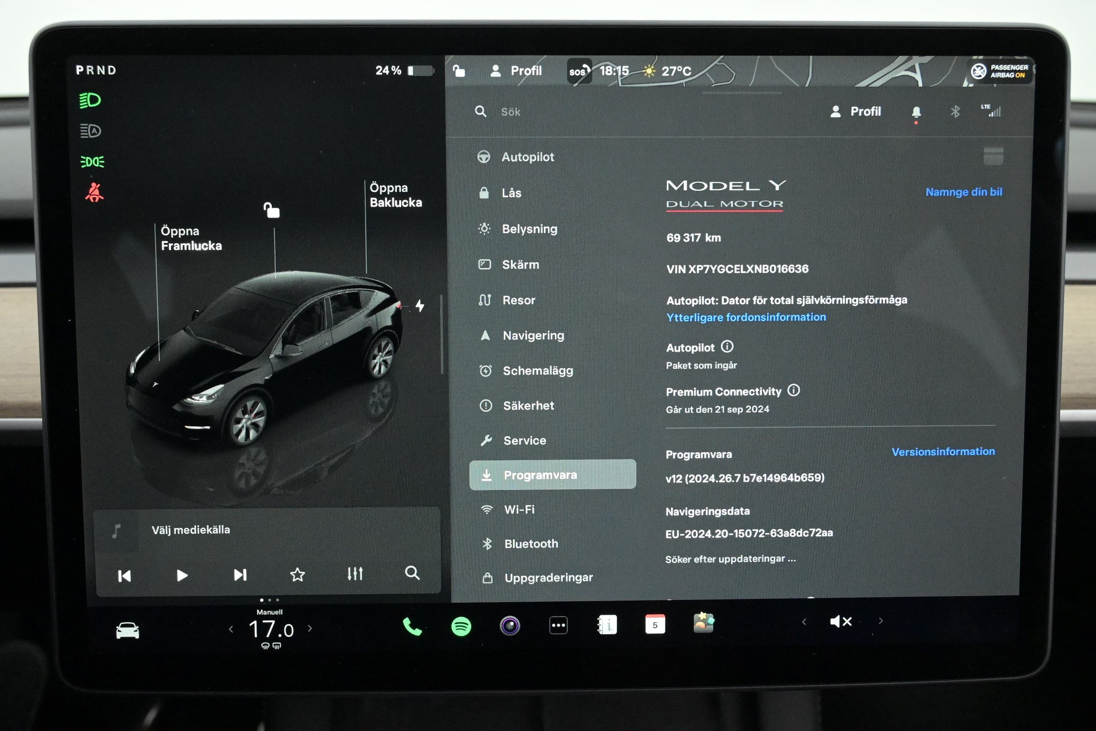Open notifications bell icon

click(x=916, y=112)
